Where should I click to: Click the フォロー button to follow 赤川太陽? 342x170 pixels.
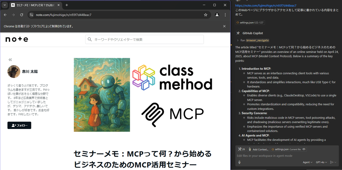19,125
